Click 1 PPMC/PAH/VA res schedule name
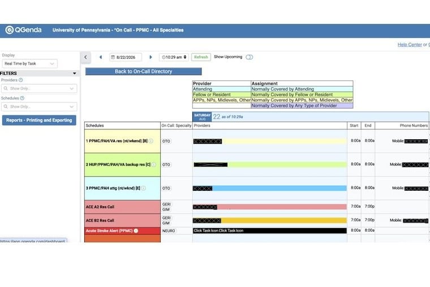 pyautogui.click(x=117, y=141)
